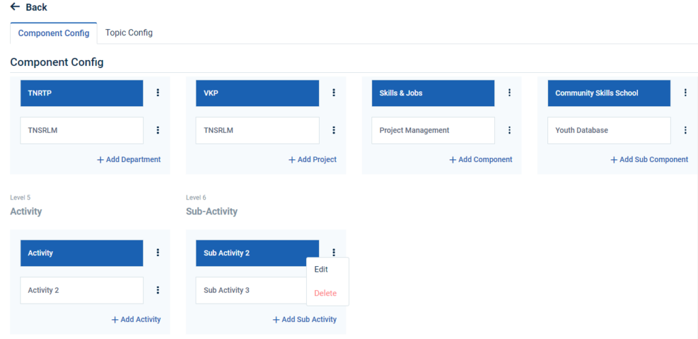Choose Delete from the context menu
Viewport: 698px width, 339px height.
click(325, 293)
